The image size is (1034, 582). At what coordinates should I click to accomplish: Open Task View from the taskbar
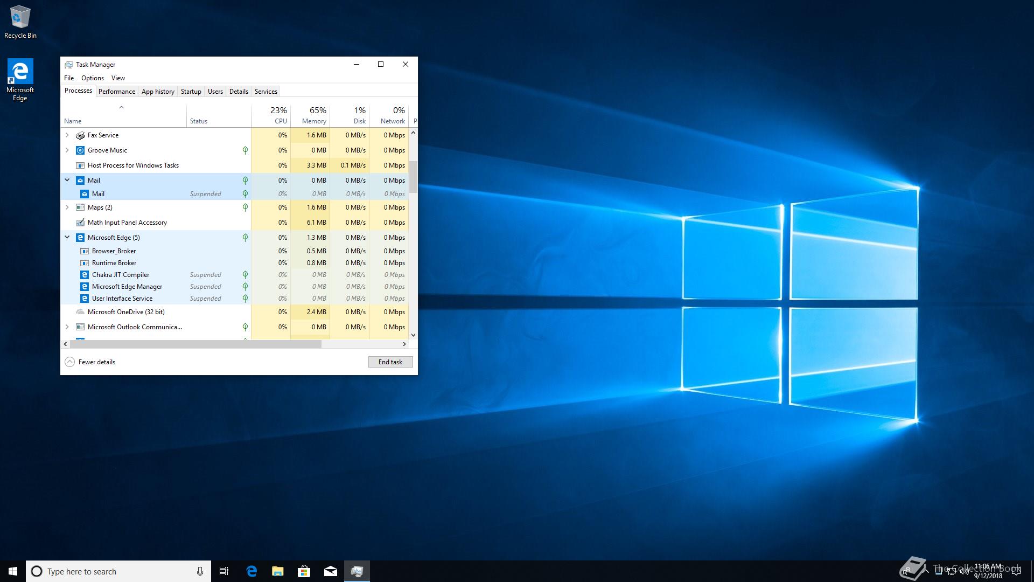224,571
